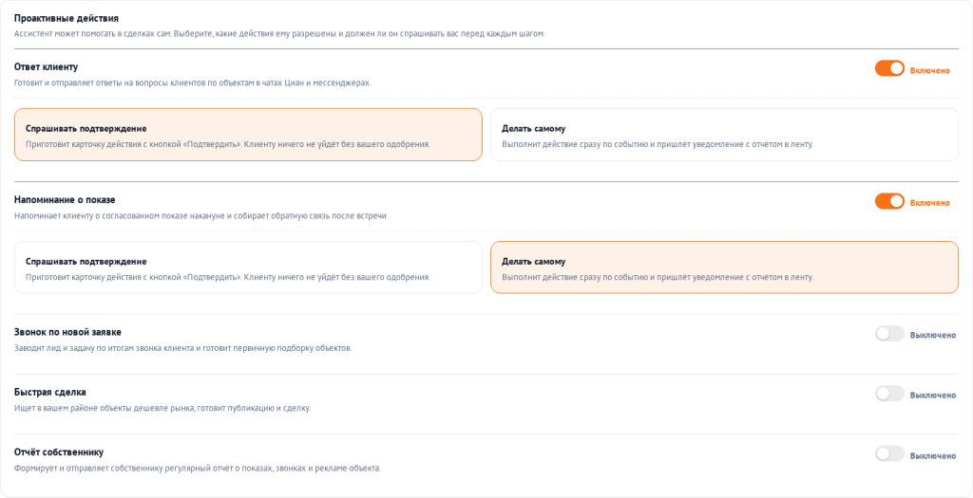The height and width of the screenshot is (498, 973).
Task: Switch on the «Быстрая сделка» toggle
Action: [x=889, y=394]
